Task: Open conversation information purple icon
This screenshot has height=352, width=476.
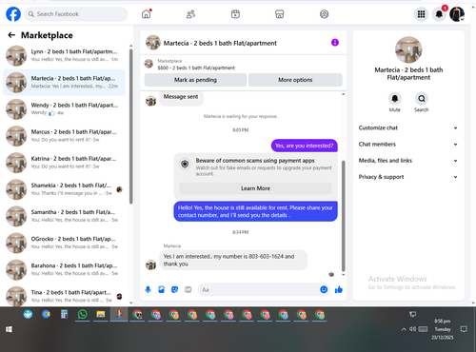Action: (x=335, y=43)
